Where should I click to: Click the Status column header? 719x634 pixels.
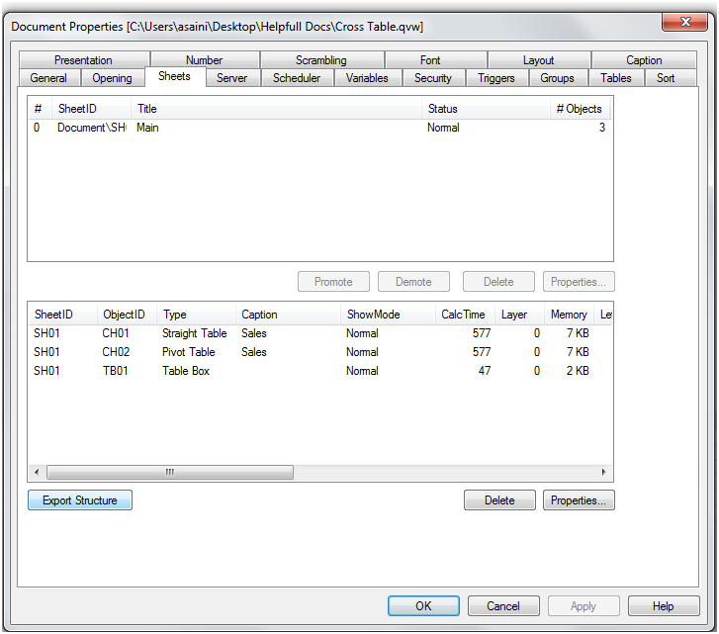486,109
